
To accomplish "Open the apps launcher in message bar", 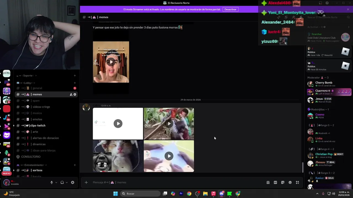I will 298,182.
